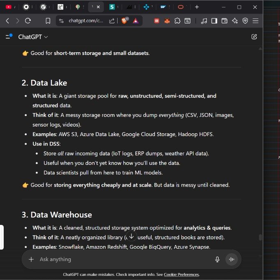Toggle the browser sidebar panel

(x=214, y=21)
